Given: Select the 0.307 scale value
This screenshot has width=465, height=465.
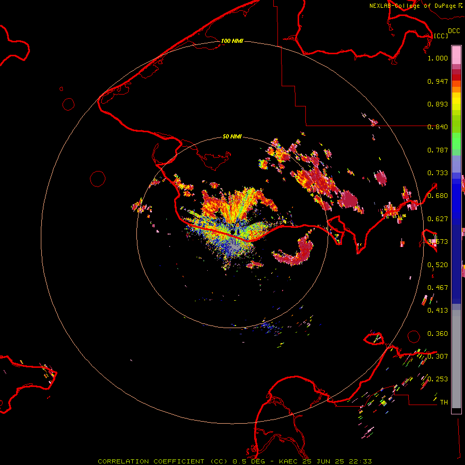Looking at the screenshot, I should [438, 357].
